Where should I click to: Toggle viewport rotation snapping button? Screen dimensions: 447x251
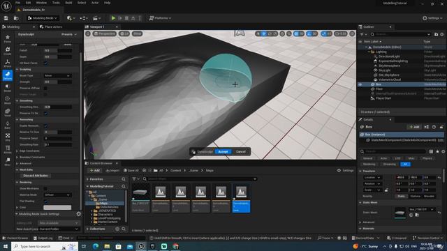pyautogui.click(x=309, y=33)
